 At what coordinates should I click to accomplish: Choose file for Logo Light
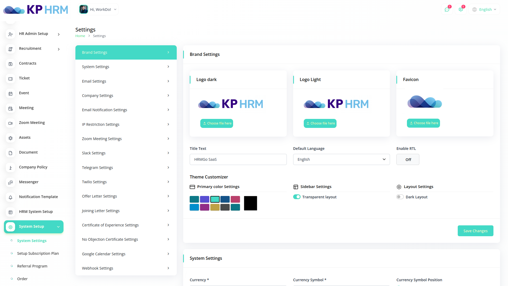click(320, 123)
